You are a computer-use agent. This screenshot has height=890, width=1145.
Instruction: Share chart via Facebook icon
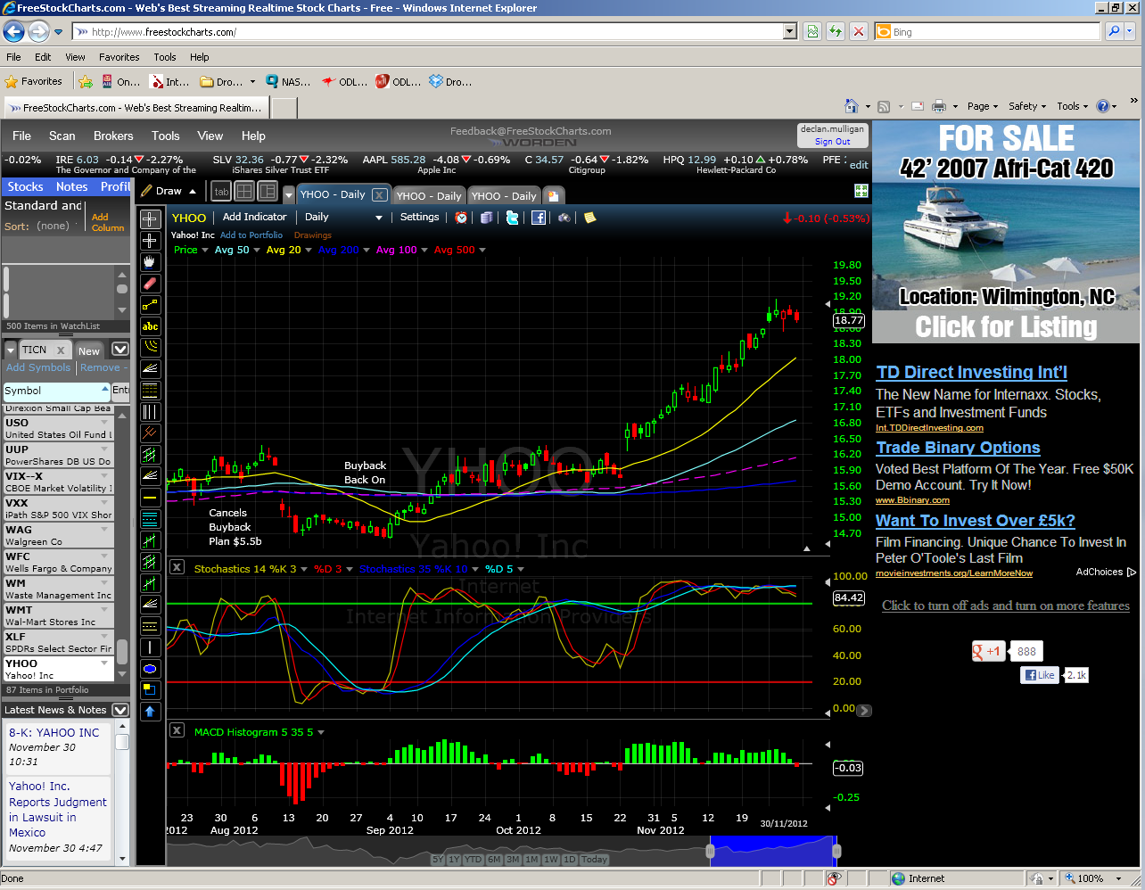click(x=539, y=218)
